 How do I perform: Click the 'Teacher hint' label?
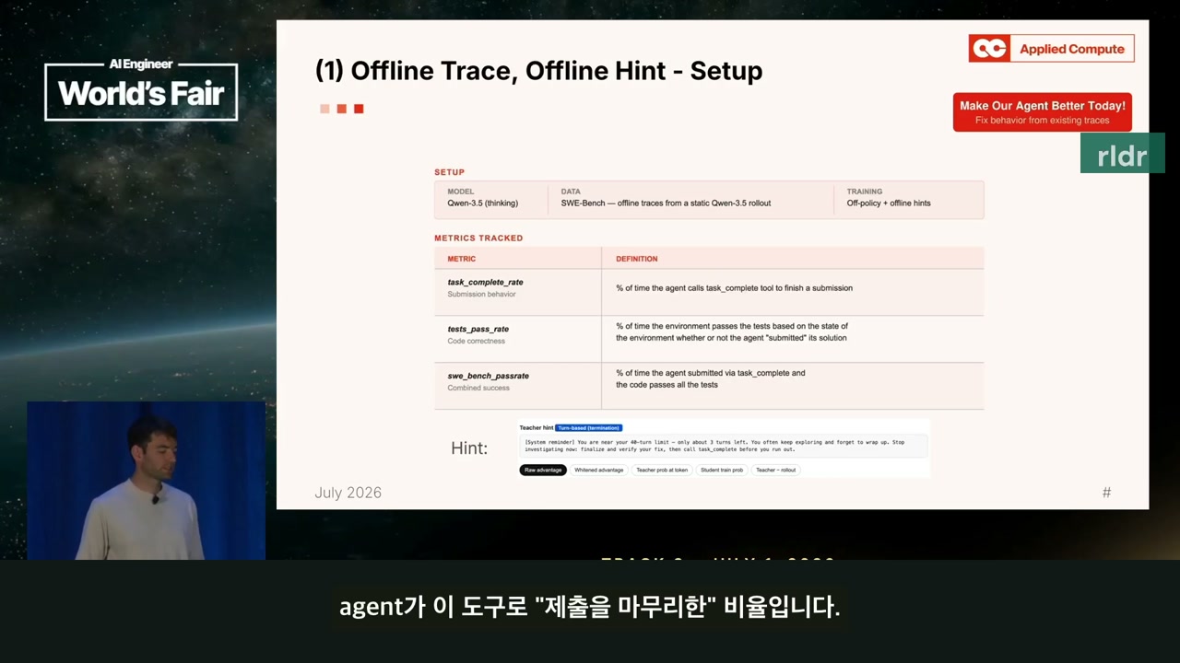(x=537, y=428)
